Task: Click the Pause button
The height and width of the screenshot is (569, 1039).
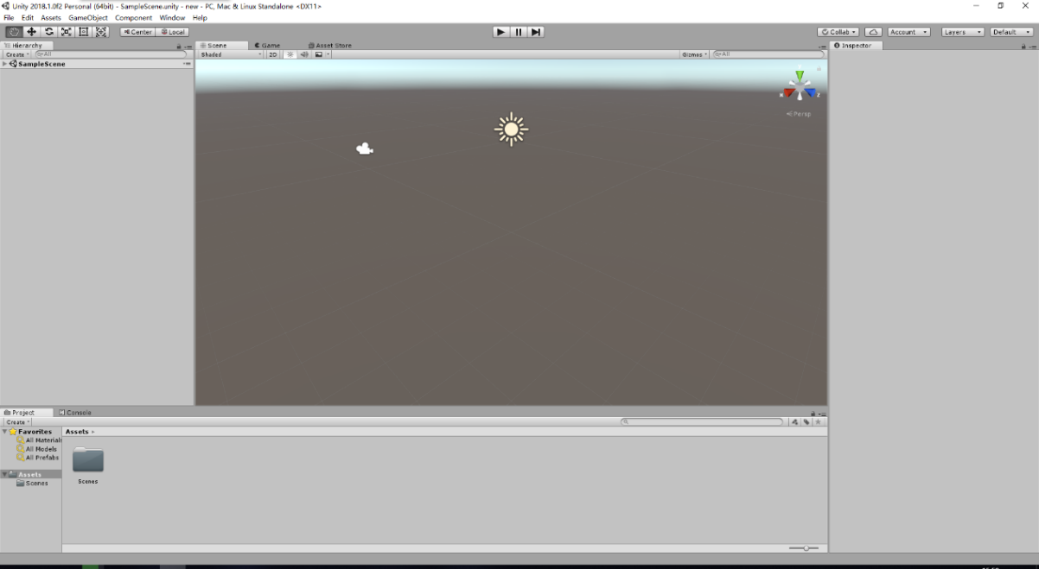Action: (519, 32)
